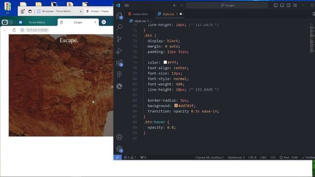The image size is (315, 177).
Task: Show errors and warnings in status bar
Action: tap(130, 157)
